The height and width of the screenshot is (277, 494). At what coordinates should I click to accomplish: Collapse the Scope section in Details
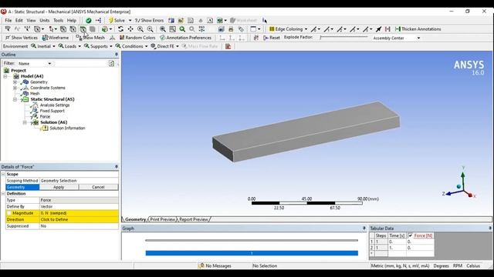(3, 174)
